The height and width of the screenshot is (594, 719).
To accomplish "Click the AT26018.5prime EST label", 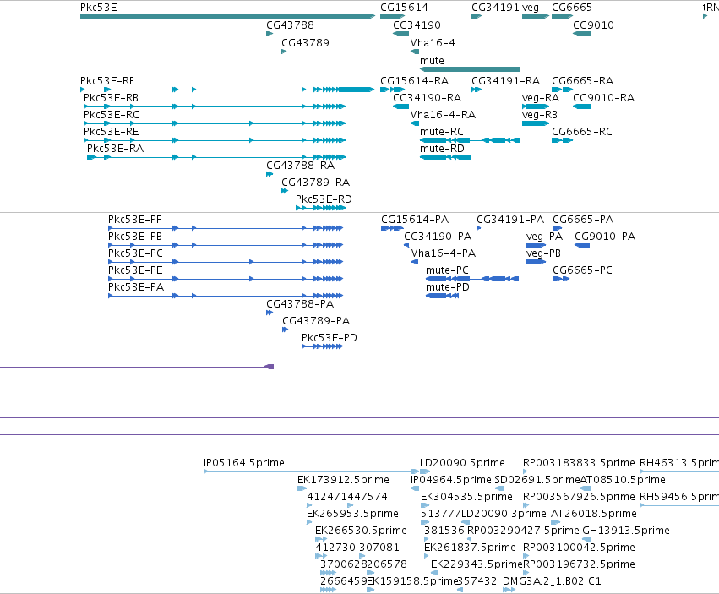I will click(593, 513).
